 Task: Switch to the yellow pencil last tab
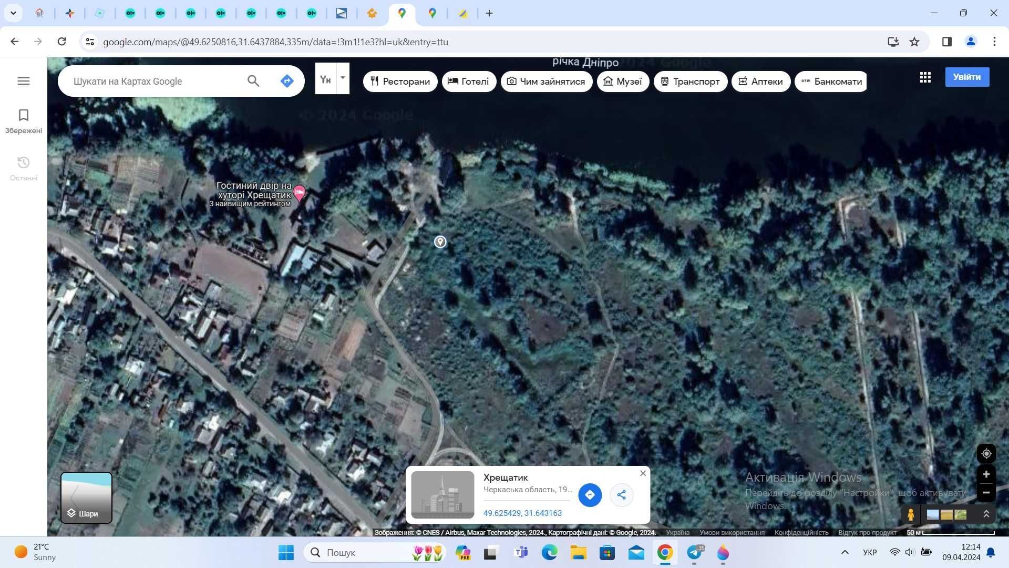pos(463,13)
